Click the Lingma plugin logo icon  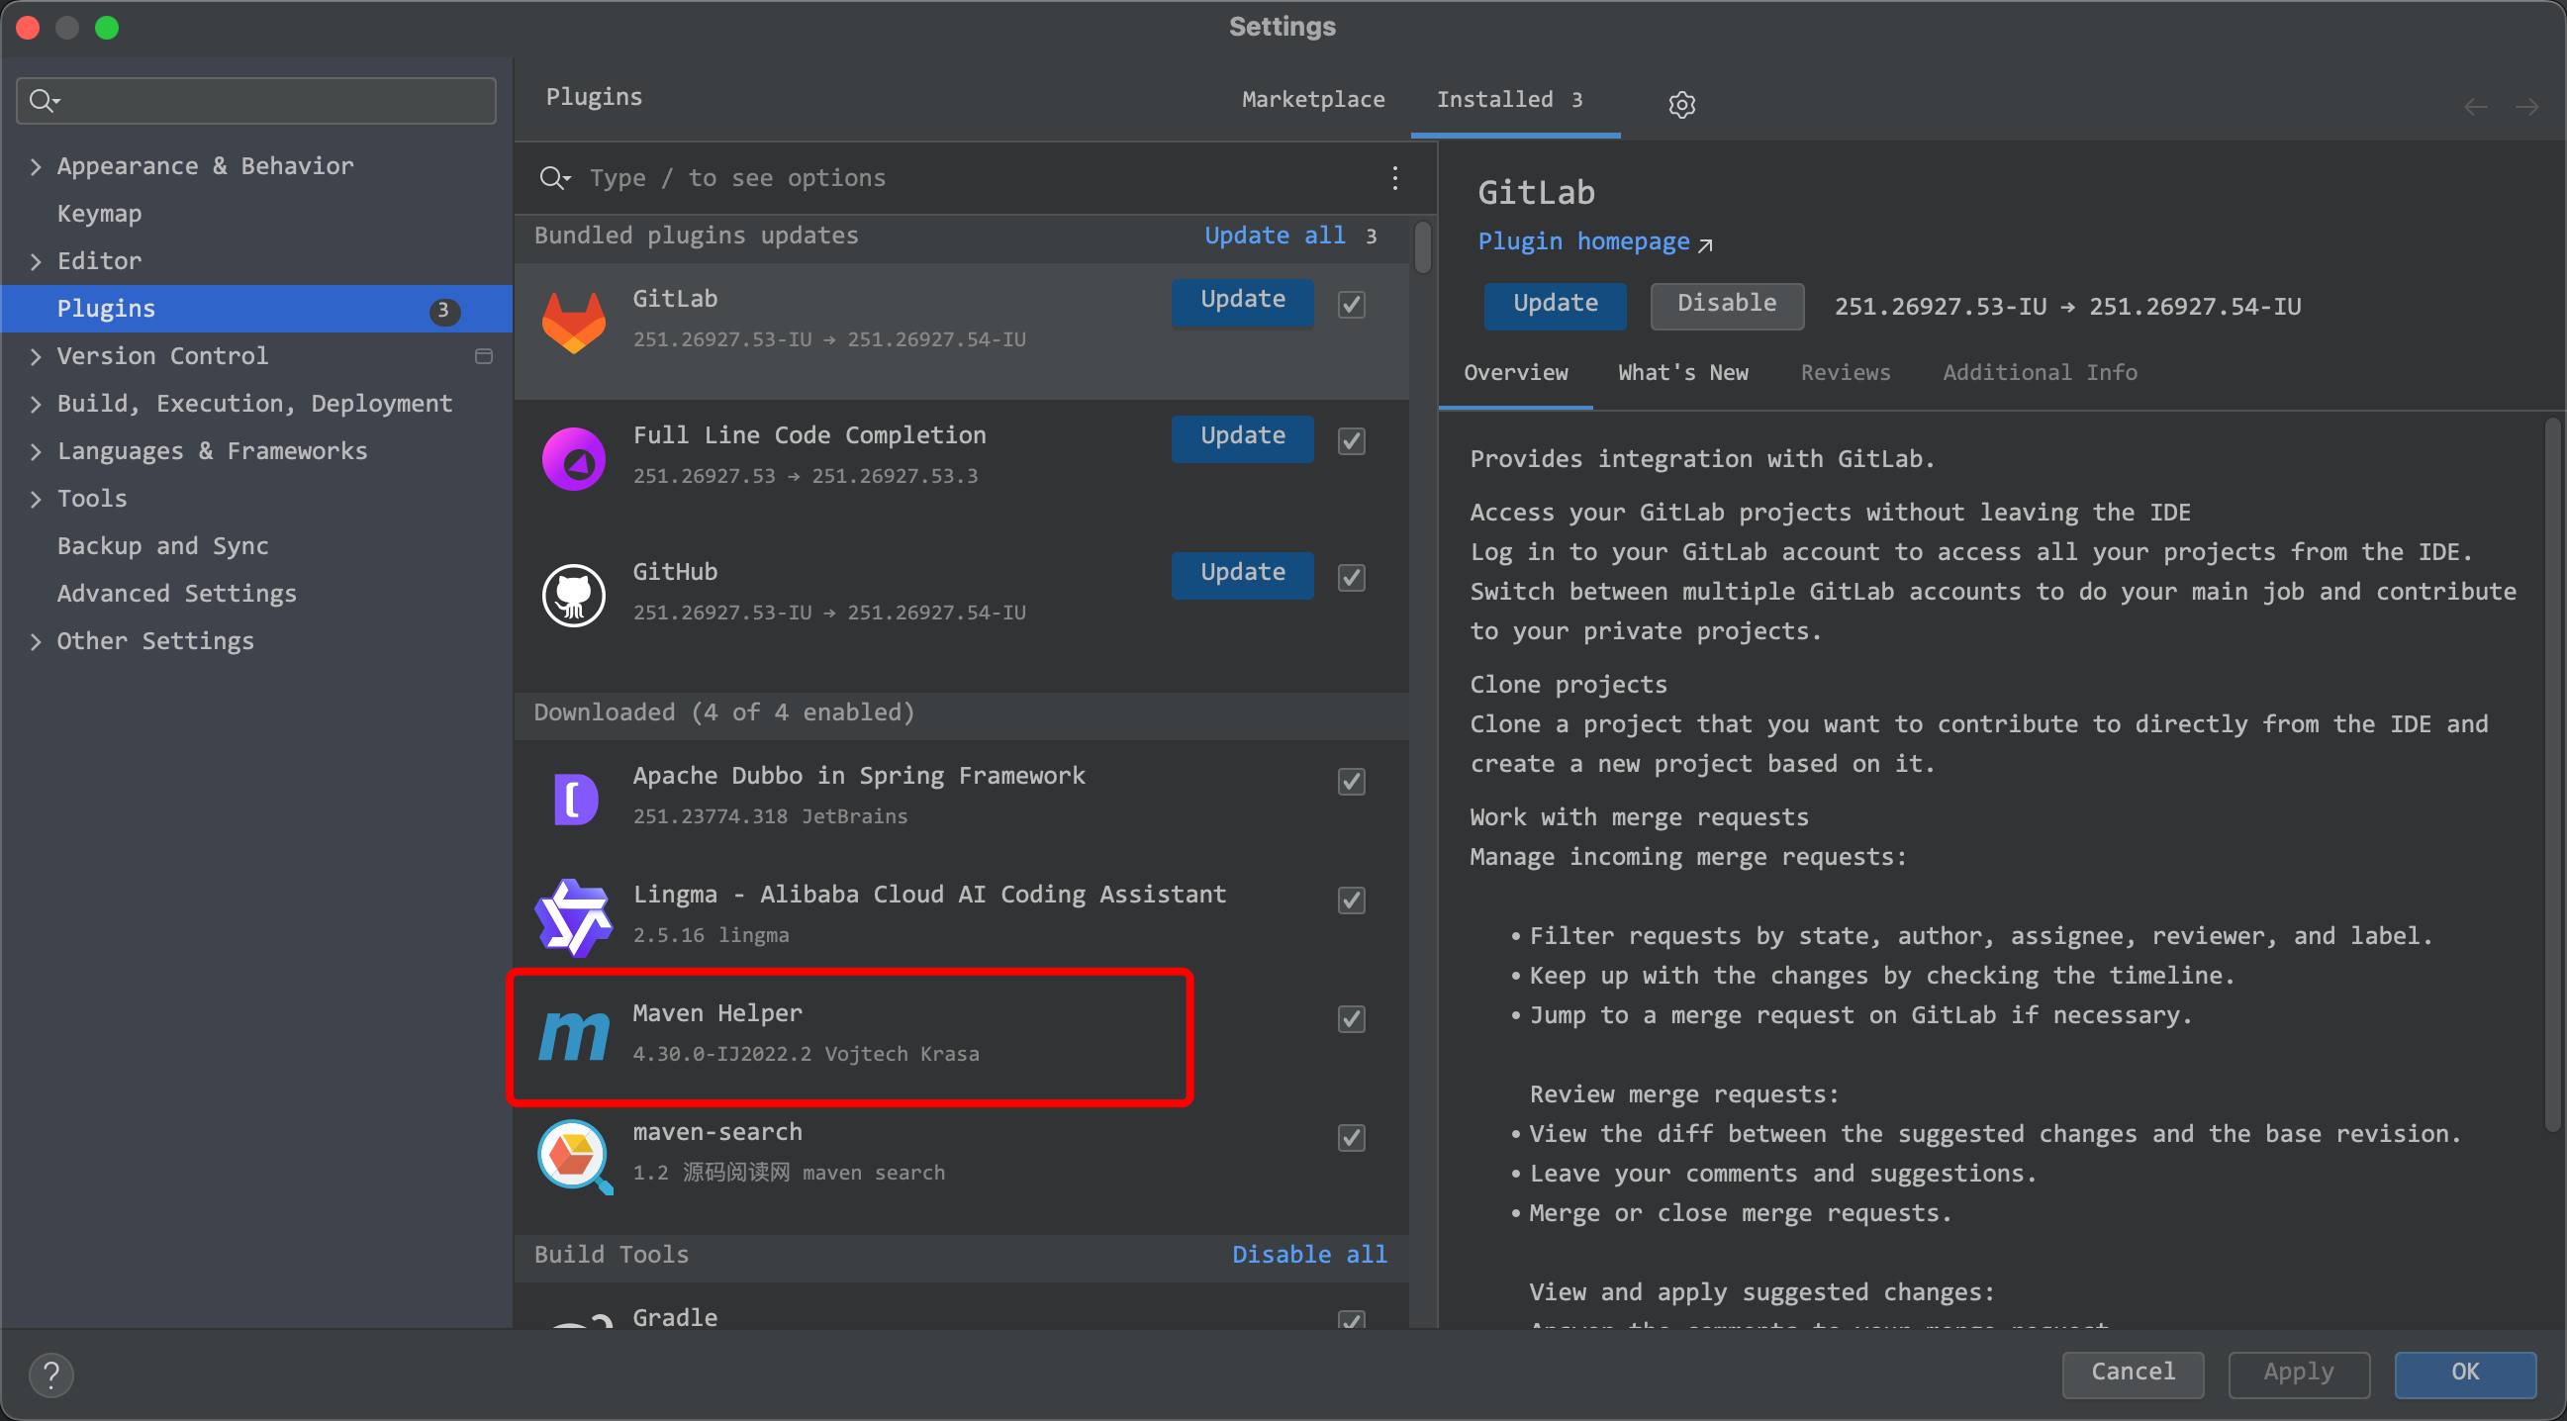point(573,916)
